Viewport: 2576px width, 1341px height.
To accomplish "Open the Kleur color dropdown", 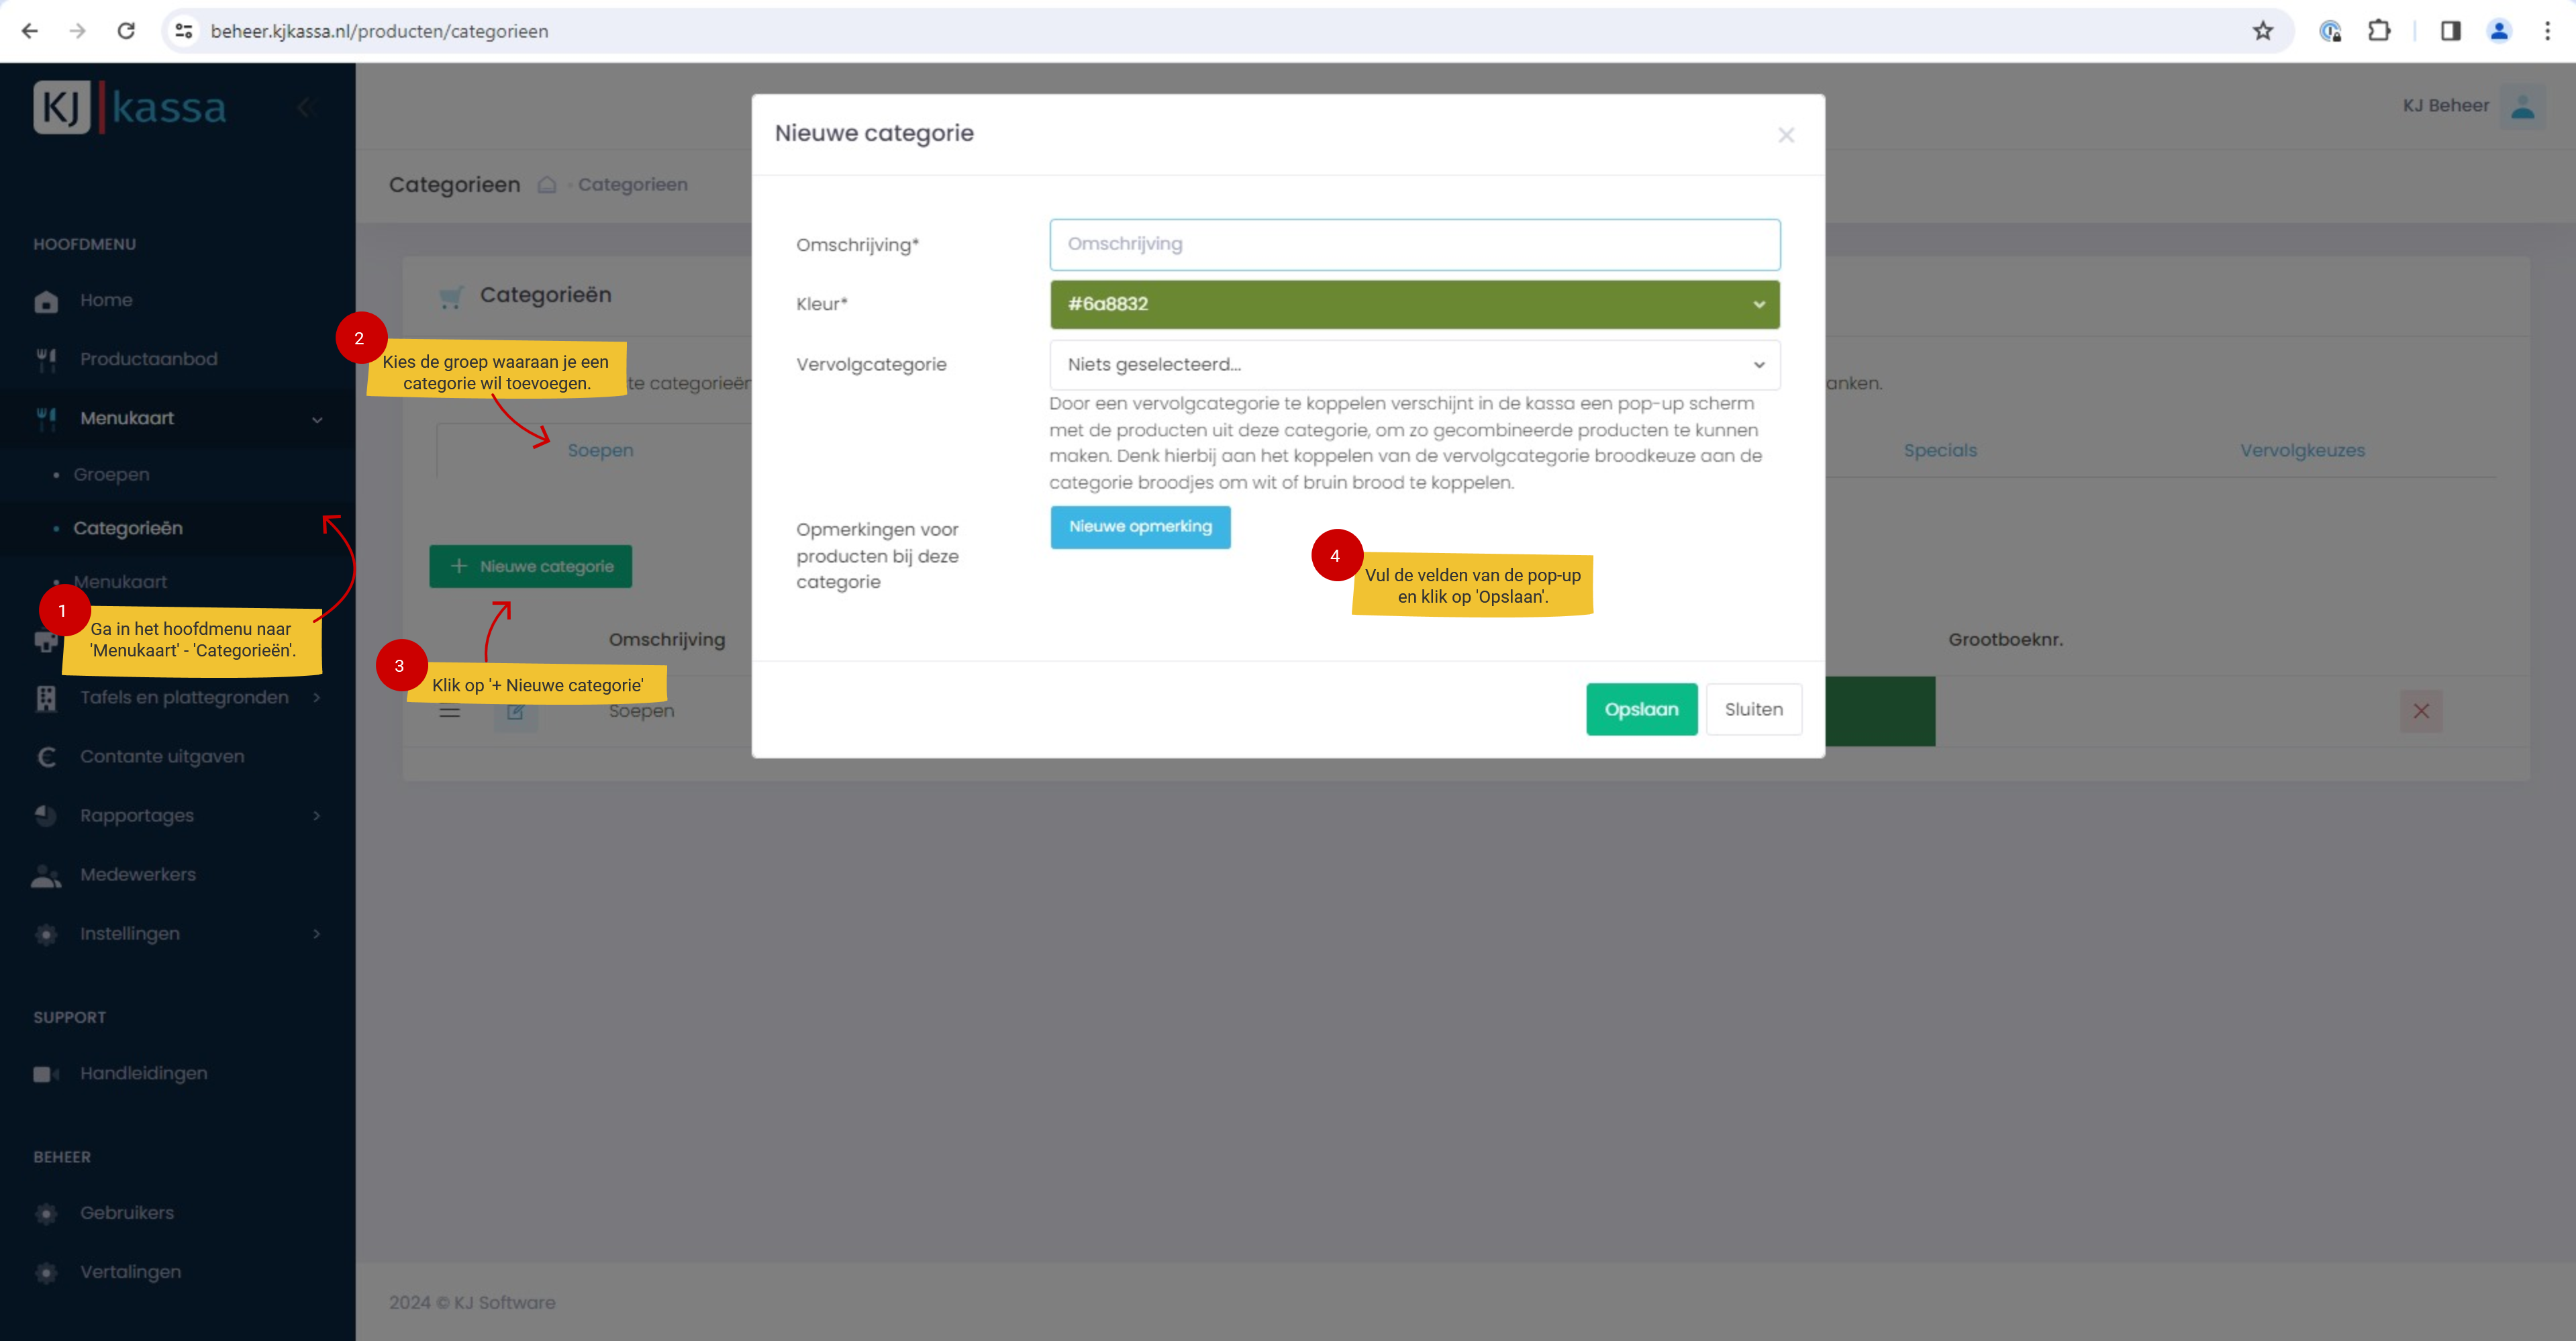I will [1414, 304].
